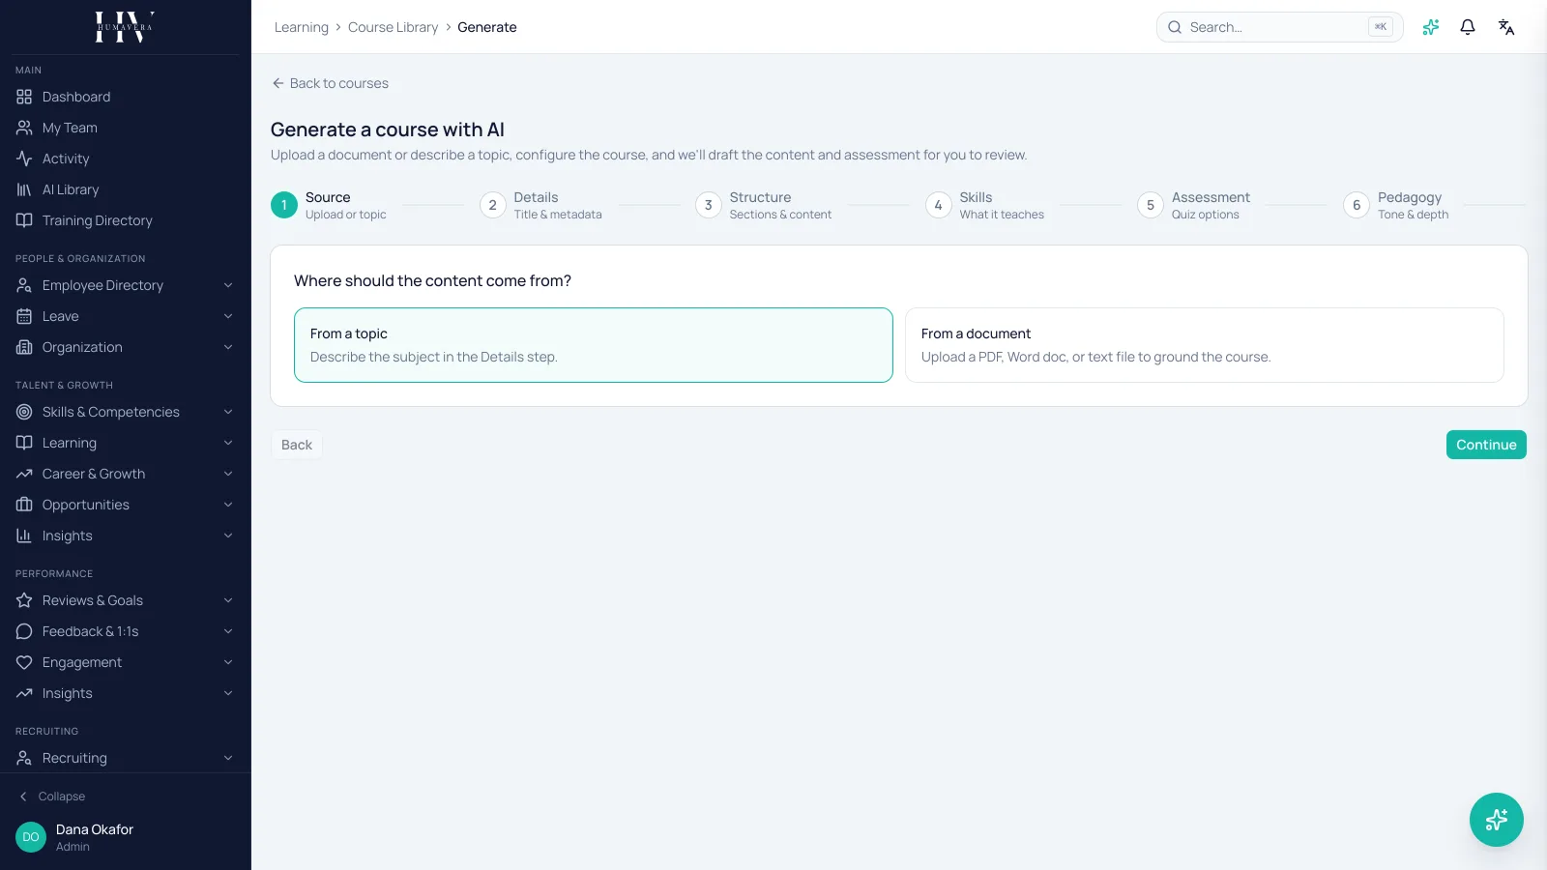Click the My Team people icon
Viewport: 1547px width, 870px height.
coord(24,128)
